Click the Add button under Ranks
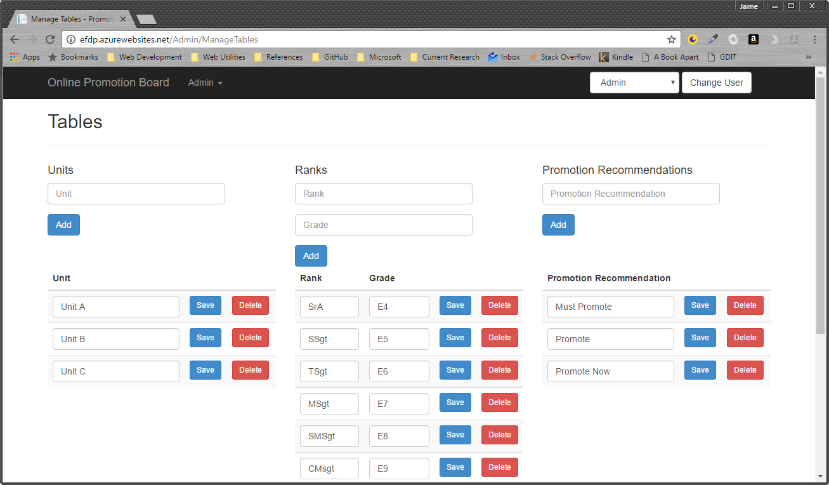 (x=311, y=256)
